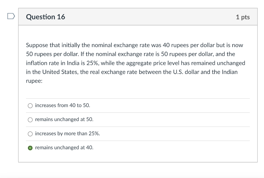Click the word "initially" in the question text

point(70,45)
